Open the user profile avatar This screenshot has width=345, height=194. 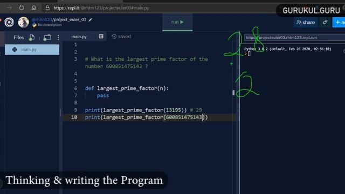pyautogui.click(x=23, y=22)
